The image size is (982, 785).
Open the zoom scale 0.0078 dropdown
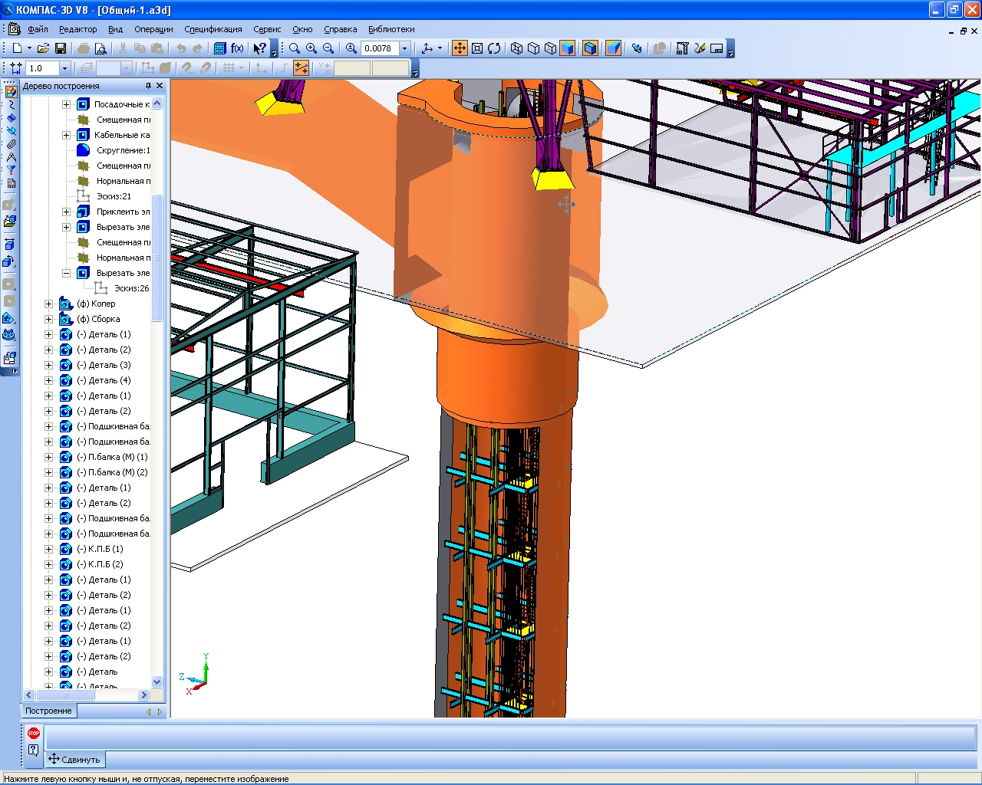pos(405,48)
